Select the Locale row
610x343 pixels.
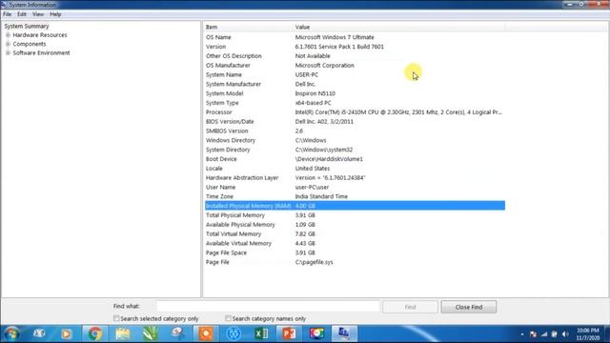click(355, 169)
